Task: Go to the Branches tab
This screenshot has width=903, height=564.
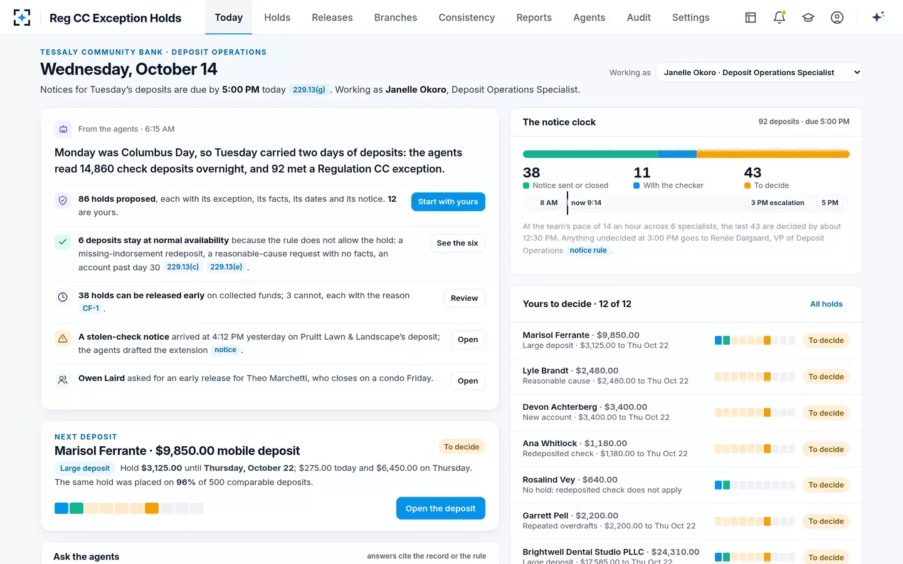Action: tap(396, 18)
